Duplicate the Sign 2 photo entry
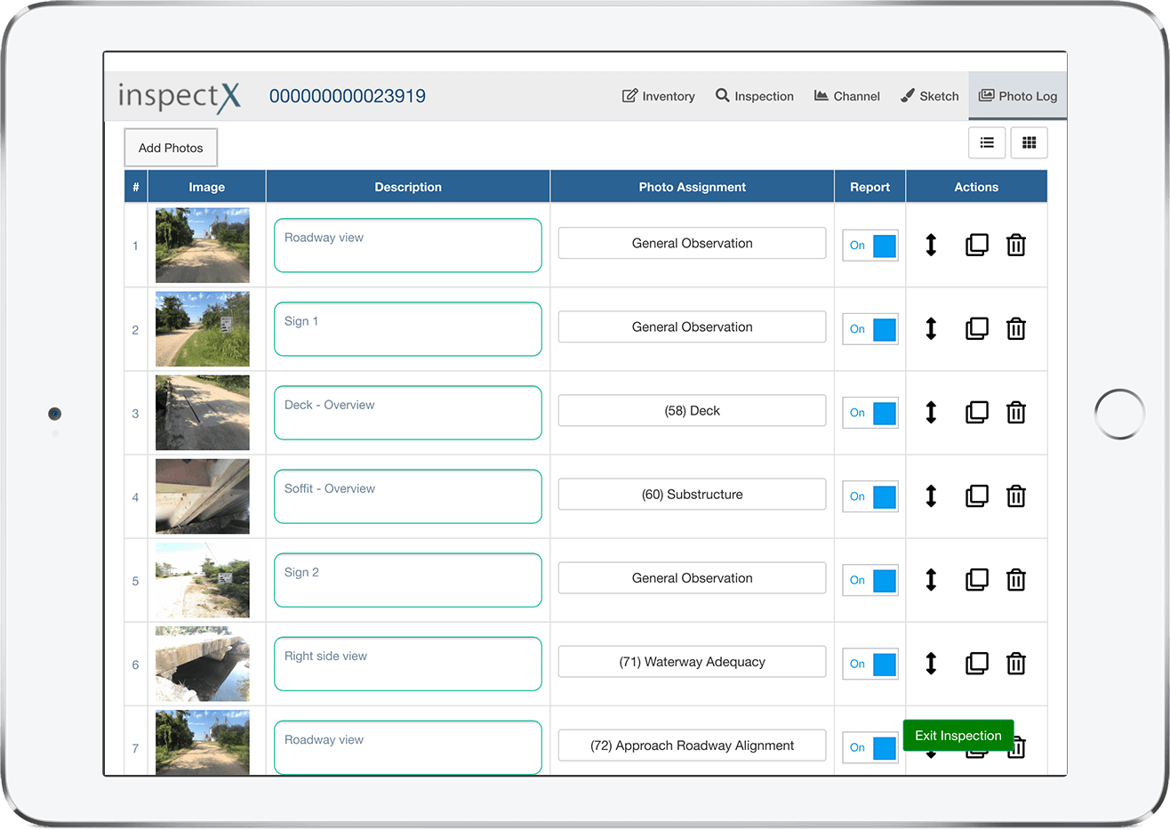 pos(976,580)
